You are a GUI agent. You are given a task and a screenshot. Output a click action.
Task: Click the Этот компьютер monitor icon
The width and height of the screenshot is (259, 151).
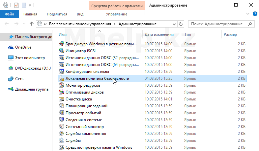point(11,58)
